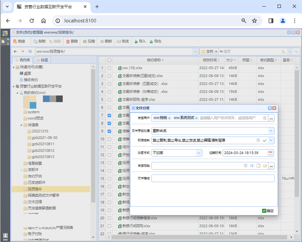The image size is (302, 242).
Task: Check row 21 新银行间回购.xlsx checkbox
Action: coord(109,226)
